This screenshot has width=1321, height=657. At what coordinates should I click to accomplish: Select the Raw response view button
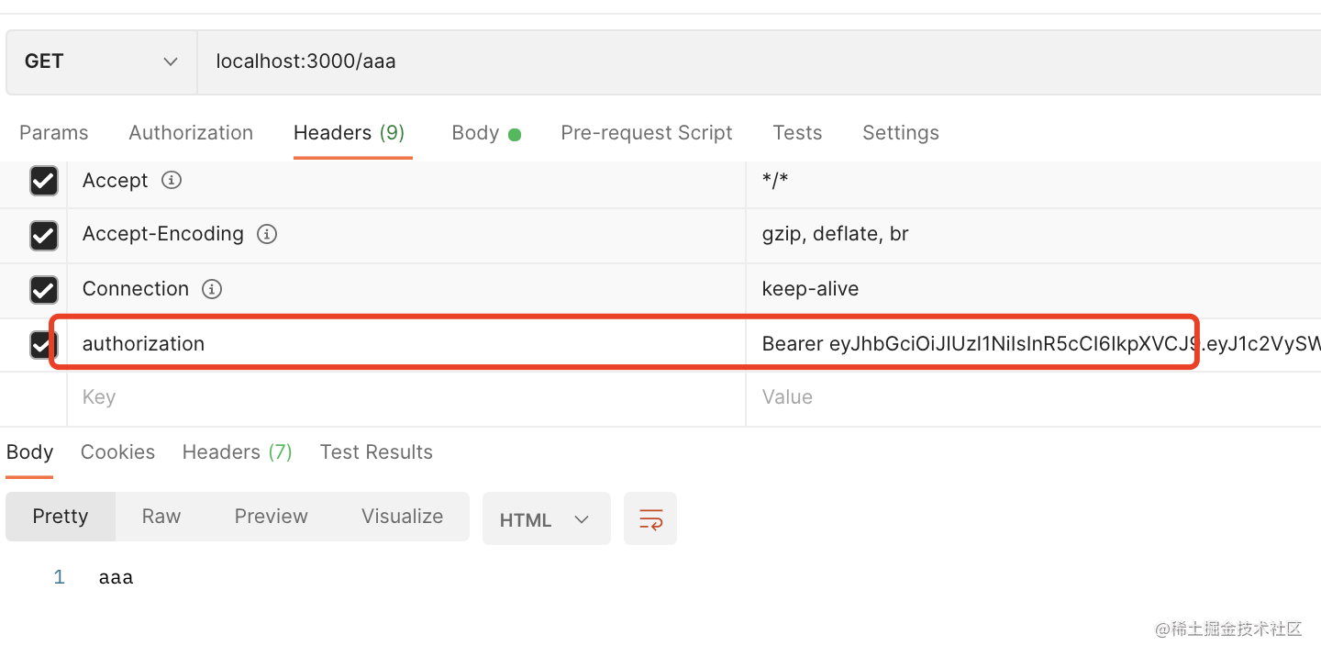coord(161,517)
